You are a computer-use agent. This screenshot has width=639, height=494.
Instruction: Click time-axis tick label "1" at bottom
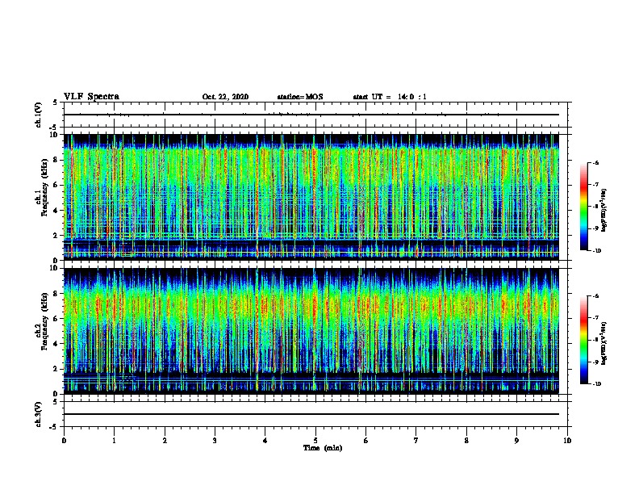tap(114, 441)
